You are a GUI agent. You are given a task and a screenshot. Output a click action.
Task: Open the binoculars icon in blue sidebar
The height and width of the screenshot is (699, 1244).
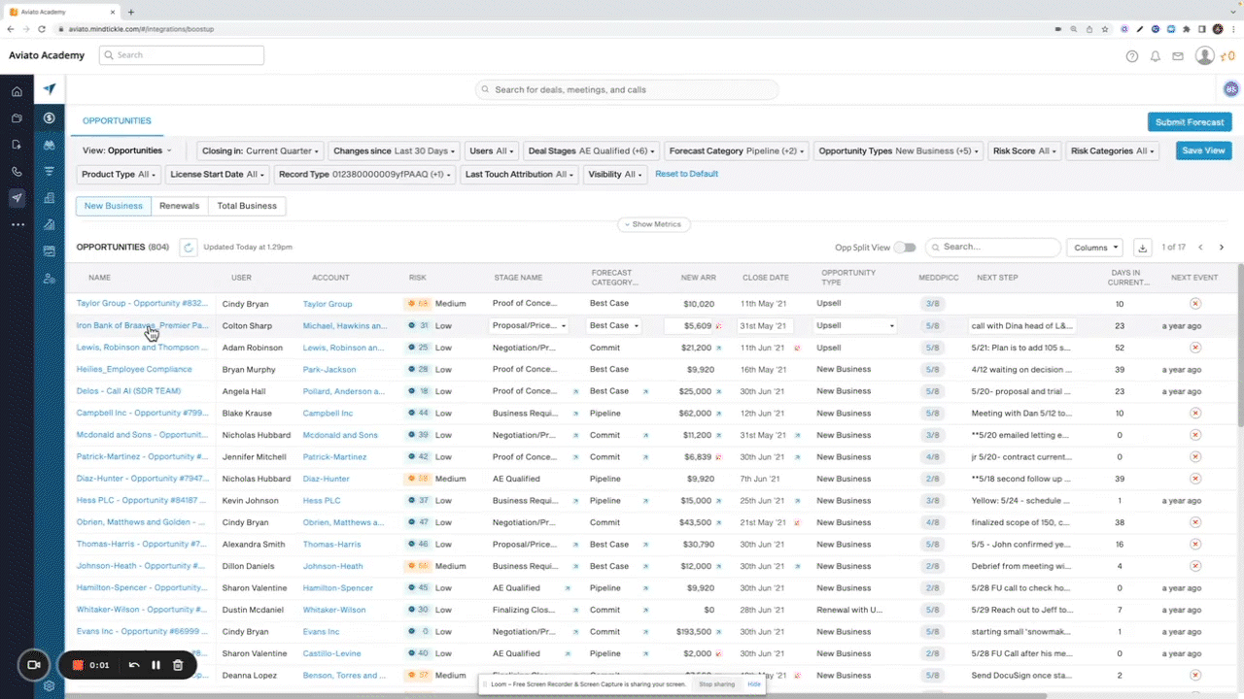click(49, 145)
